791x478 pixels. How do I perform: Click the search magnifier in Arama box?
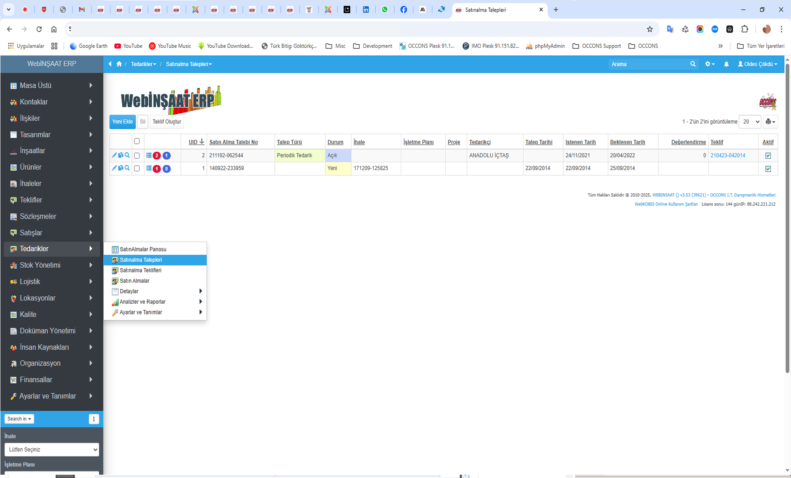(x=693, y=64)
